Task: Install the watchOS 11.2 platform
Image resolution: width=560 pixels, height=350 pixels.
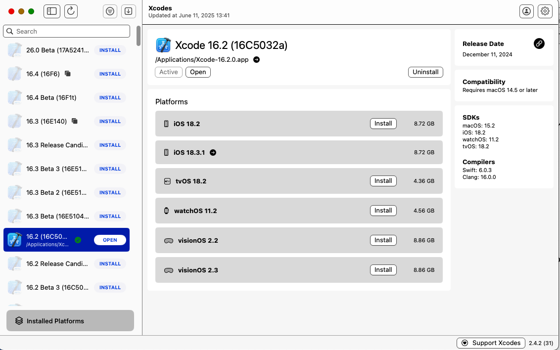Action: pos(383,211)
